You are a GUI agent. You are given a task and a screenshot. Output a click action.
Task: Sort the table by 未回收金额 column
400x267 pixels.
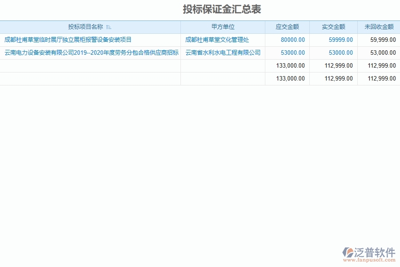378,27
